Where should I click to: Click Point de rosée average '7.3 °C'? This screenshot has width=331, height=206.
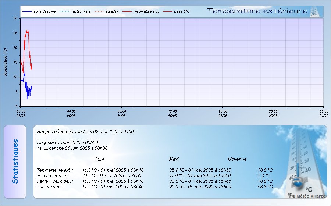click(264, 175)
